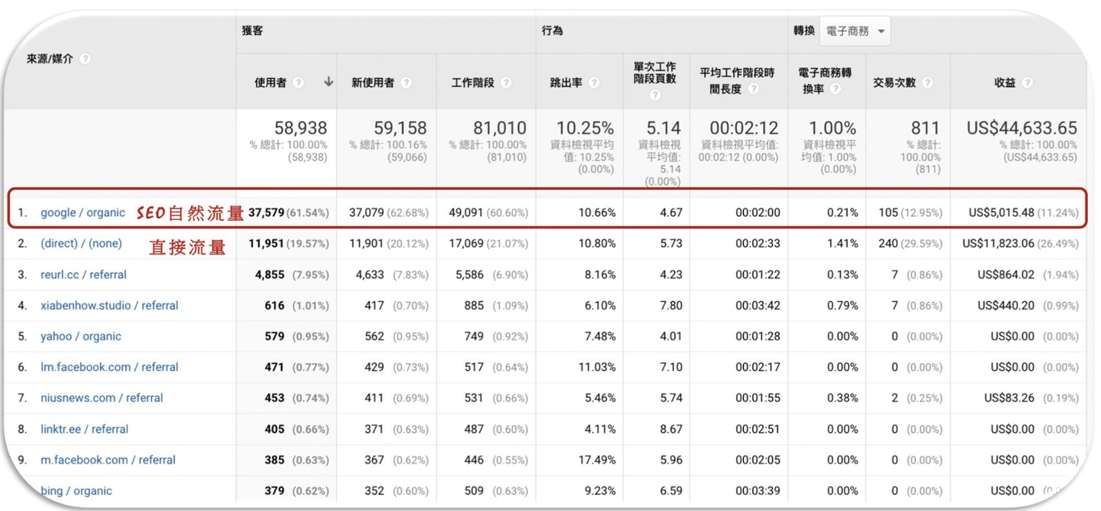Click the sort arrow in 使用者 column
1101x511 pixels.
pos(329,82)
